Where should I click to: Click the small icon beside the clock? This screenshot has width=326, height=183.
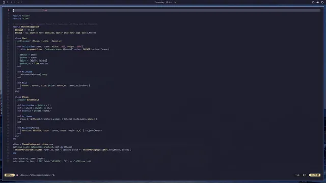[x=175, y=2]
